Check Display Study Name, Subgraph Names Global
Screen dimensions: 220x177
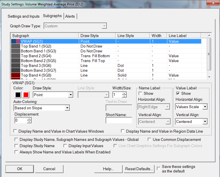click(16, 139)
